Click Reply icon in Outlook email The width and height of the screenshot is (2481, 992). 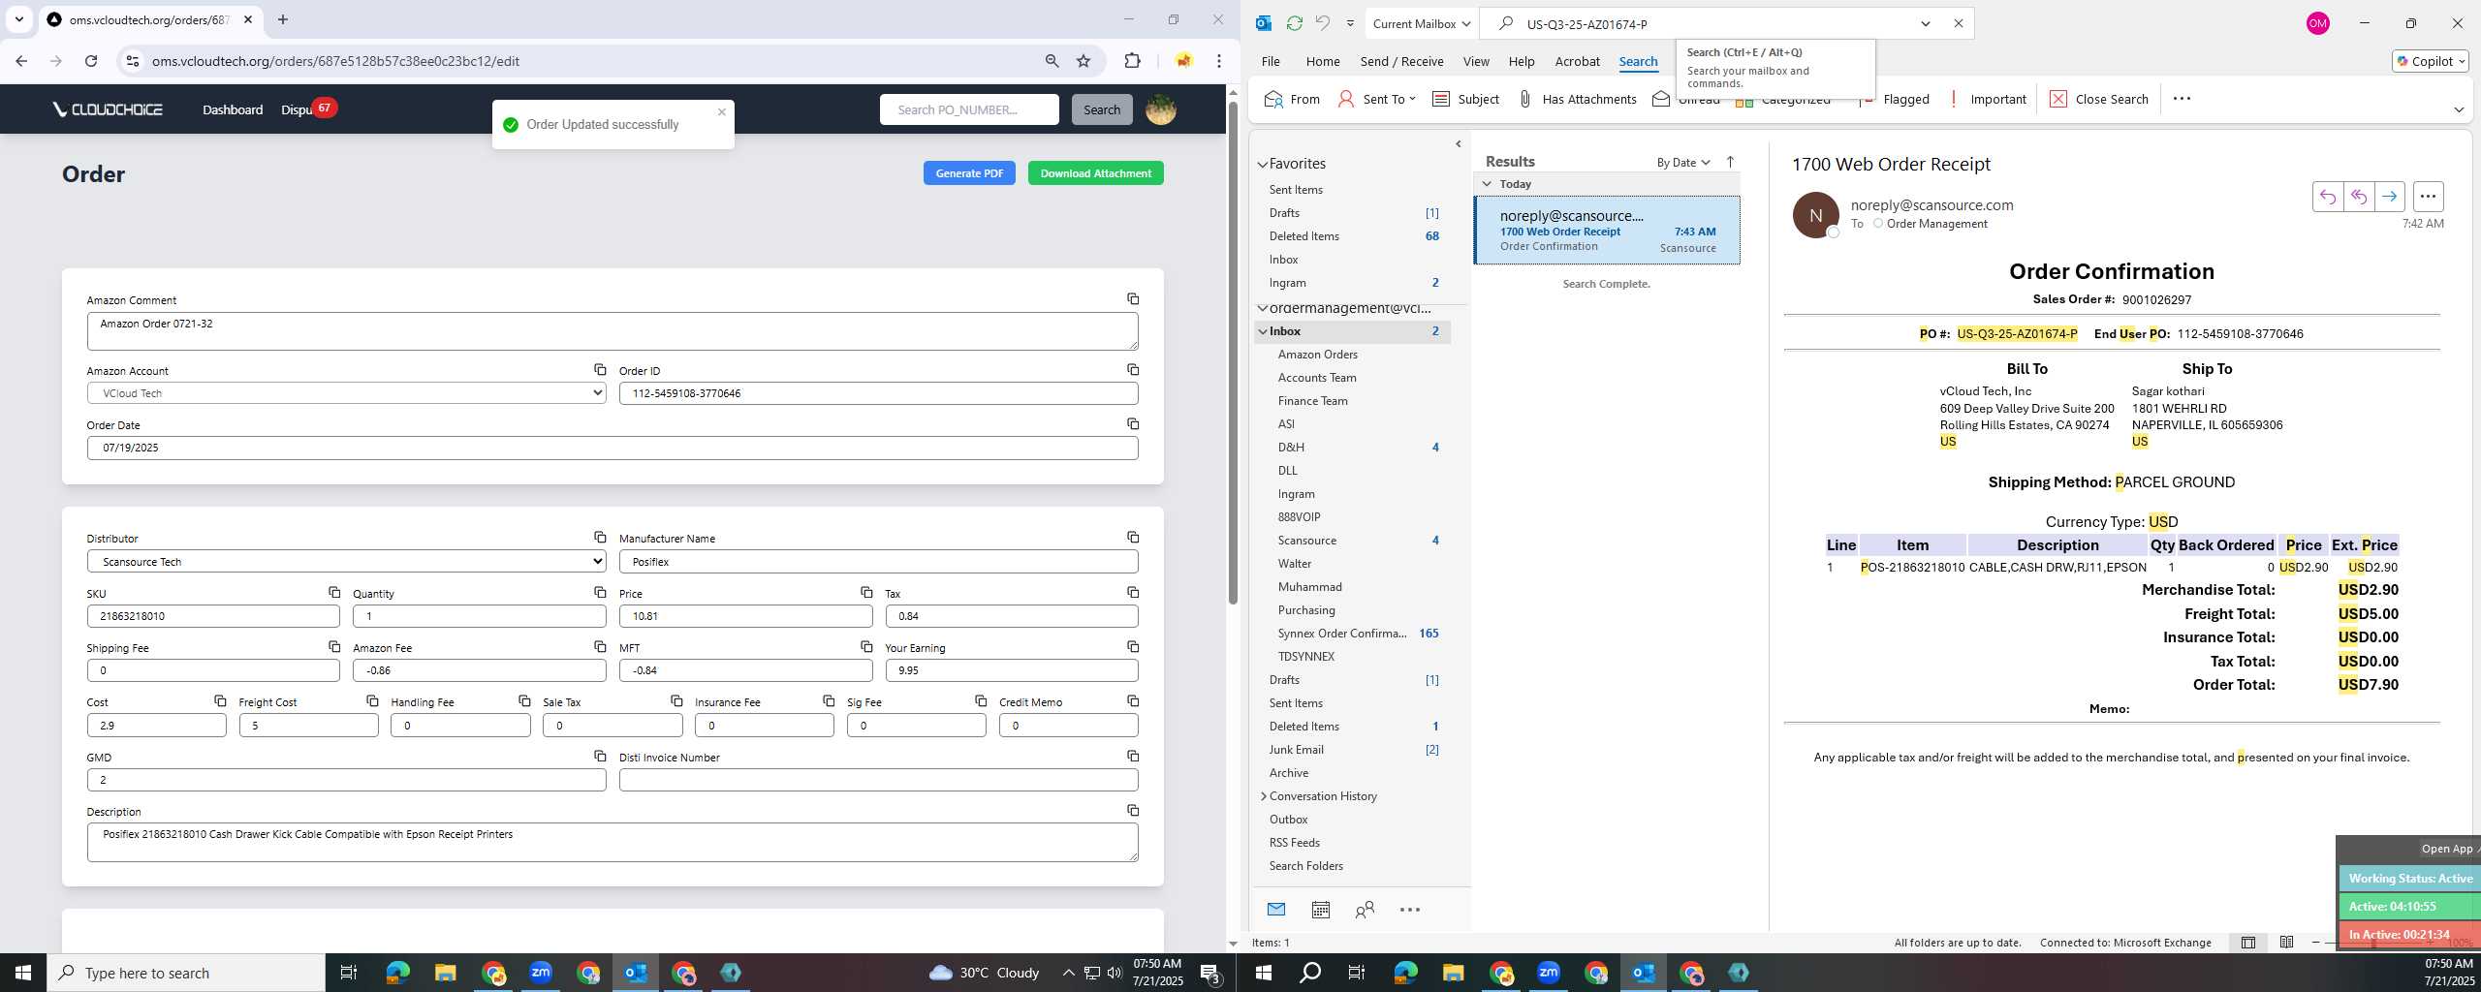(2327, 197)
